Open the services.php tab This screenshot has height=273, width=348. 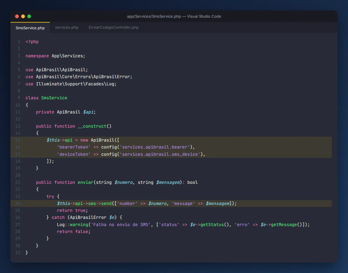[x=67, y=28]
